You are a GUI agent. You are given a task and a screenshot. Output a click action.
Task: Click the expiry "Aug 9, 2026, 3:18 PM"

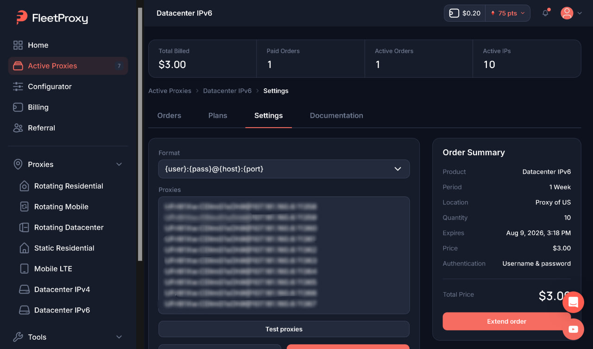click(x=538, y=233)
